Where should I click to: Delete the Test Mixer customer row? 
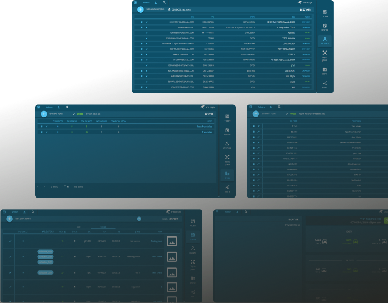[x=253, y=126]
